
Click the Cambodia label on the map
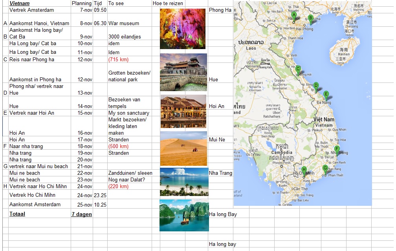[x=282, y=152]
